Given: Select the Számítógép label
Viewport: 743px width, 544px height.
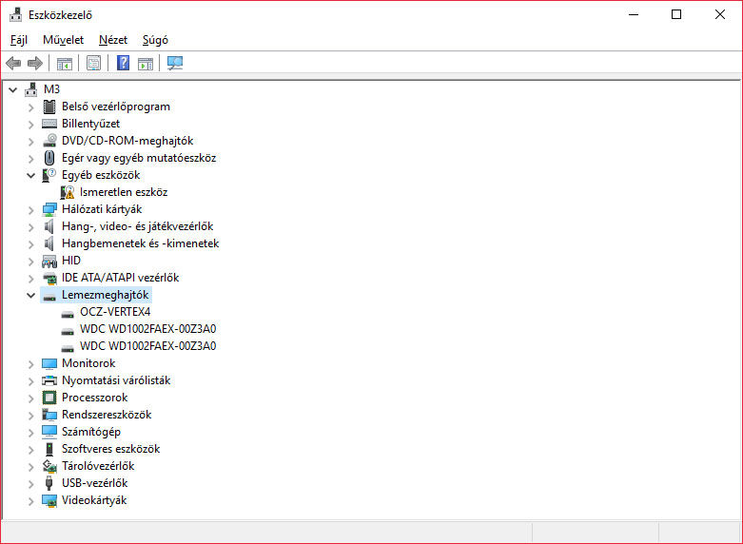Looking at the screenshot, I should click(91, 432).
